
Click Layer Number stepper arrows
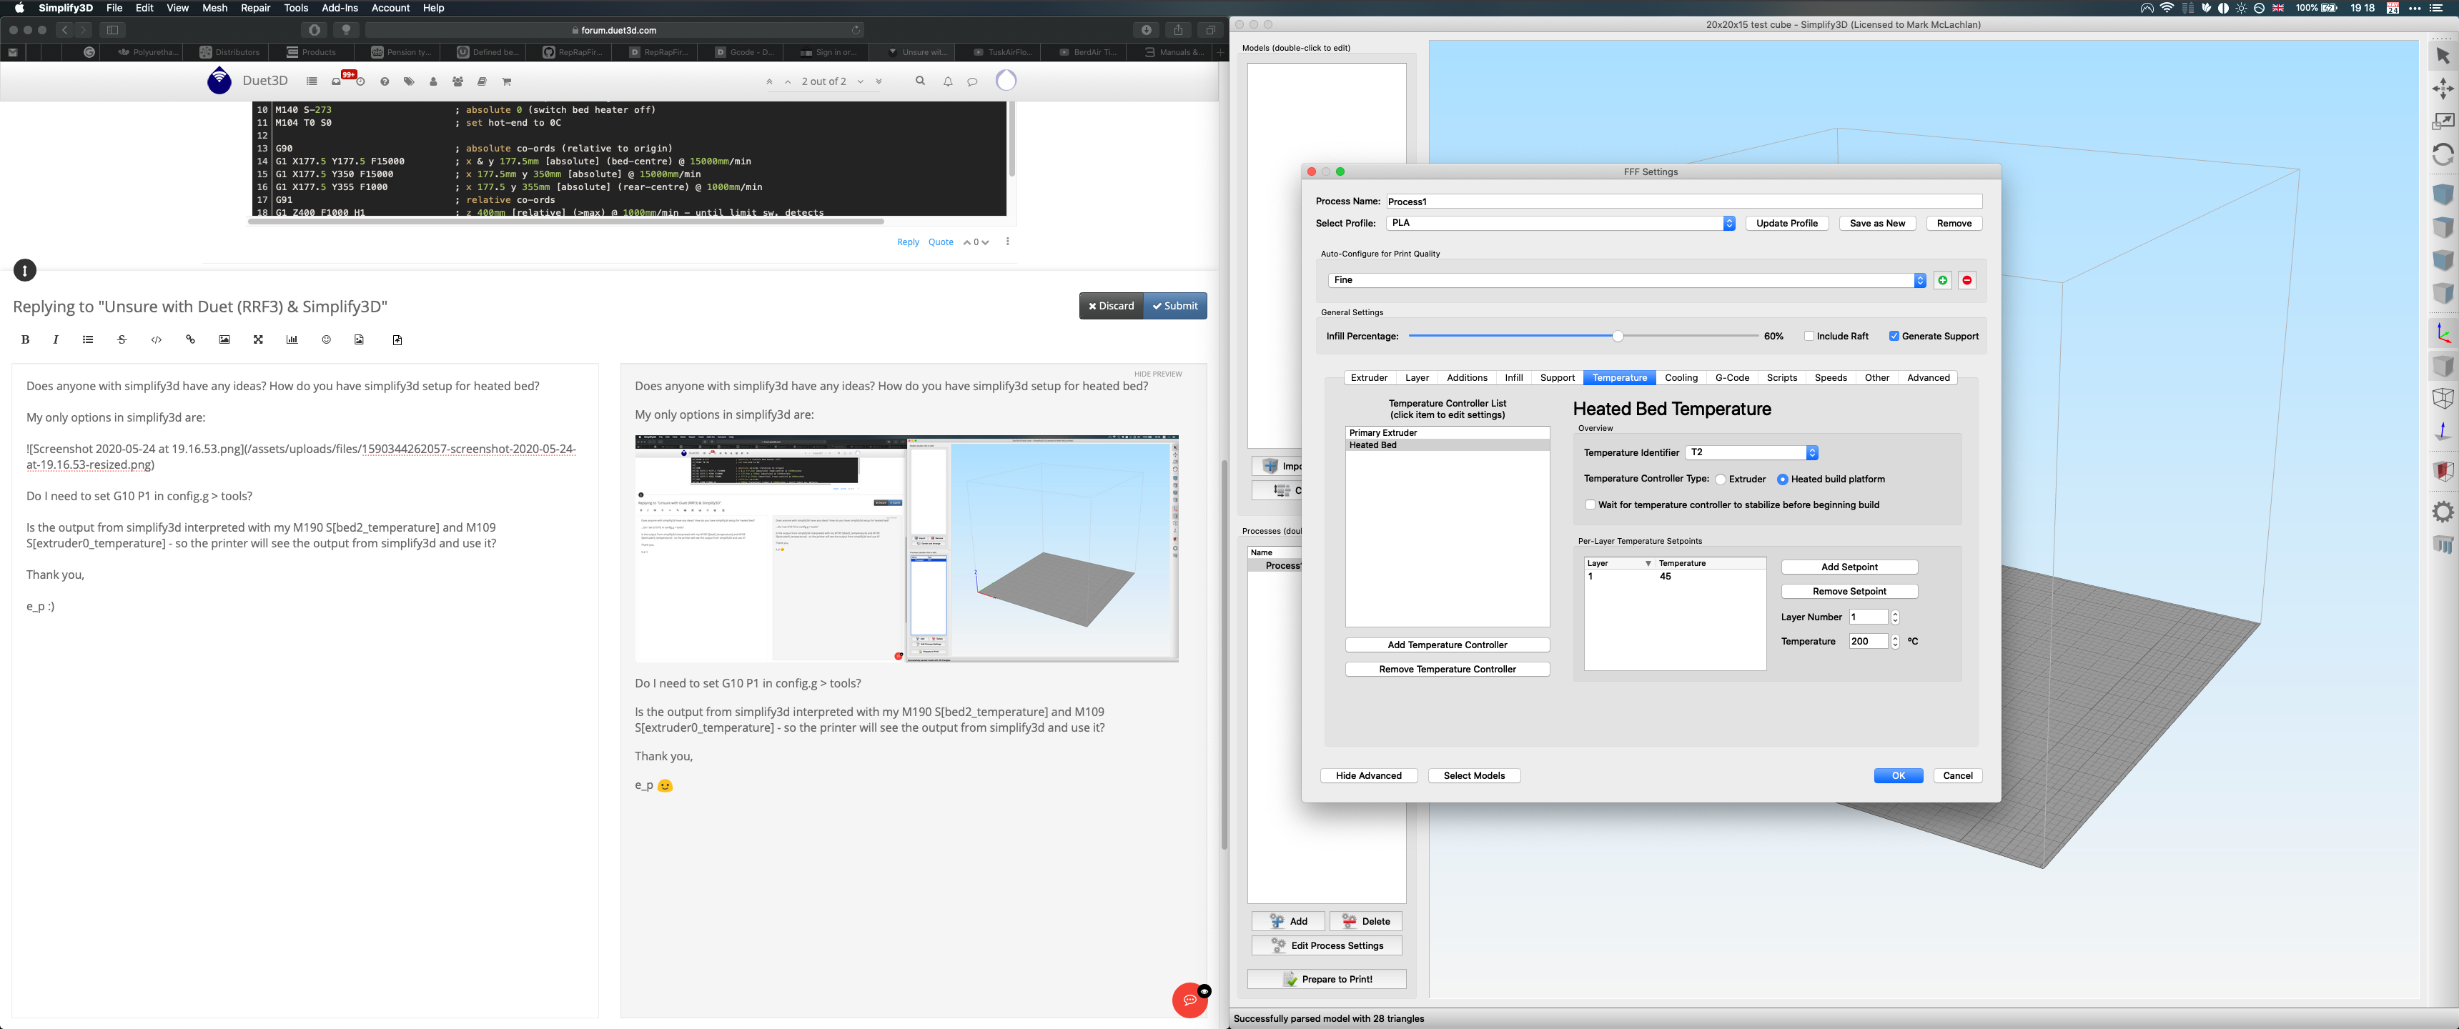(x=1895, y=617)
